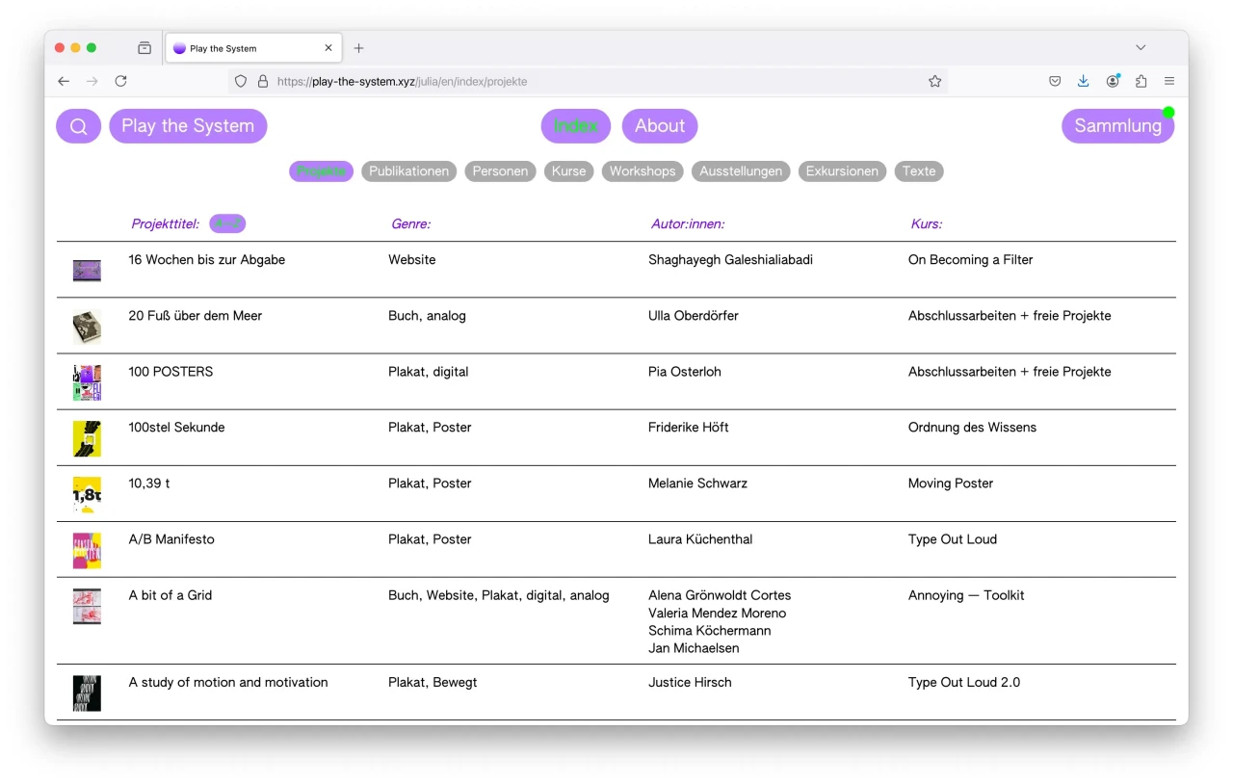Open the project link 100 POSTERS

click(x=171, y=372)
